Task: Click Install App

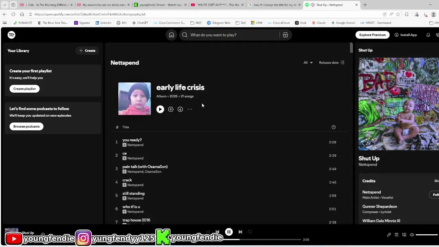Action: (405, 35)
